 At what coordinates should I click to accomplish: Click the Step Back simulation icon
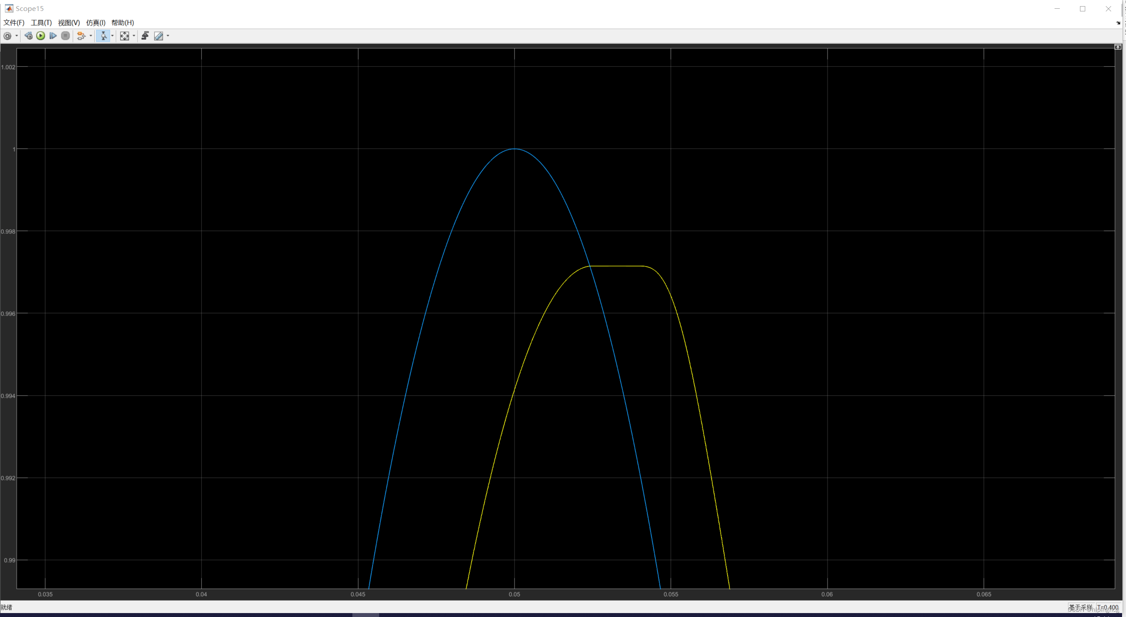pyautogui.click(x=28, y=36)
